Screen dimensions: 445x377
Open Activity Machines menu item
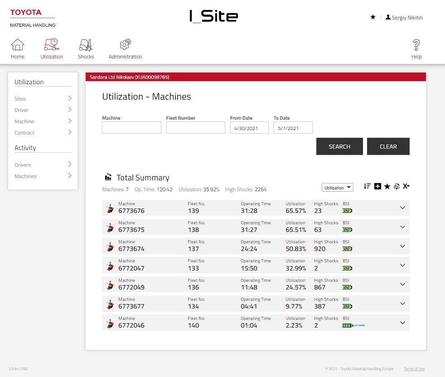pos(43,176)
